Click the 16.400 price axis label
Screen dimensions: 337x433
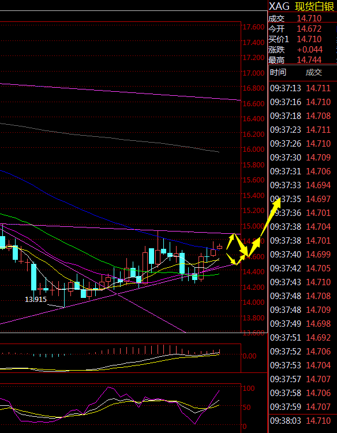(253, 119)
